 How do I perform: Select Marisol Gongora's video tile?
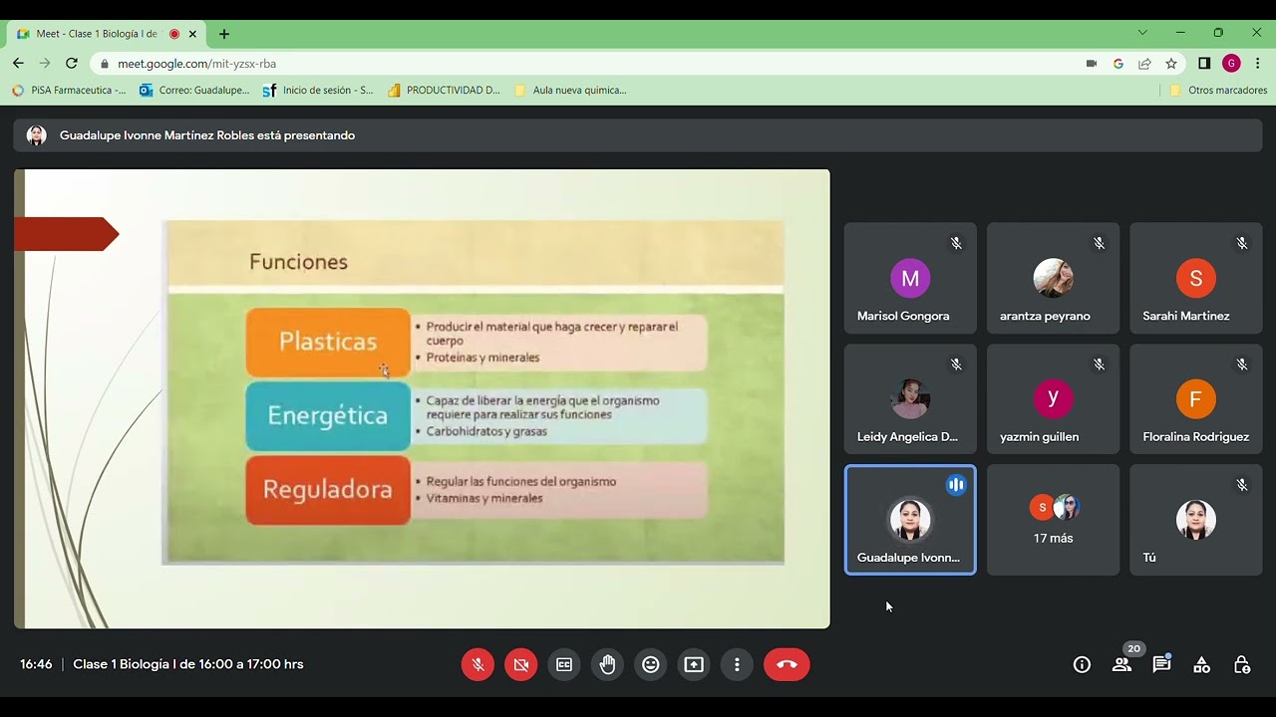(910, 278)
